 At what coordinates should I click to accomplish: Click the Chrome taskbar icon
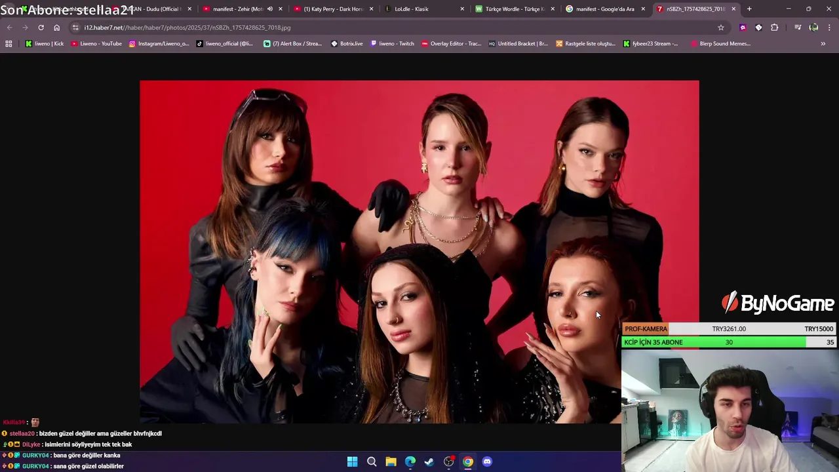point(468,462)
